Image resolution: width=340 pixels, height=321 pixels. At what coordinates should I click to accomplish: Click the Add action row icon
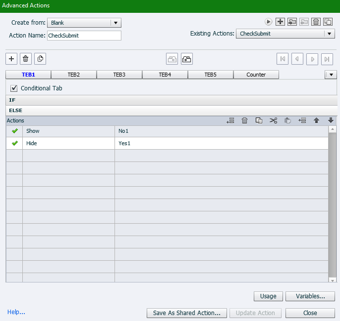coord(230,120)
